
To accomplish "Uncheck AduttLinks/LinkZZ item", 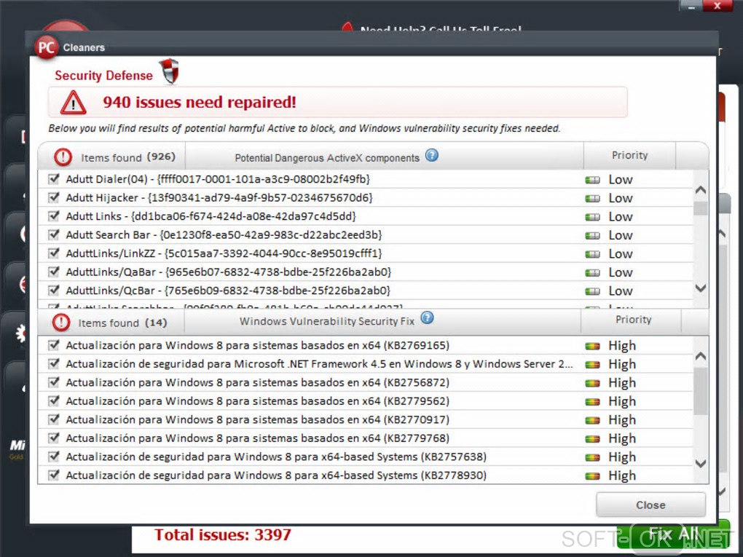I will point(54,253).
